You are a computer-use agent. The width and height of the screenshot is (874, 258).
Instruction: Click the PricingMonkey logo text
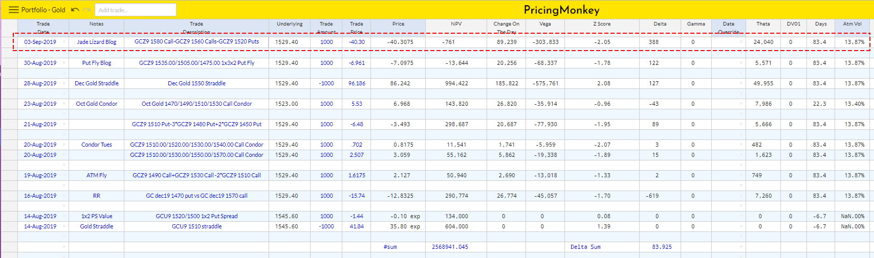pyautogui.click(x=561, y=10)
